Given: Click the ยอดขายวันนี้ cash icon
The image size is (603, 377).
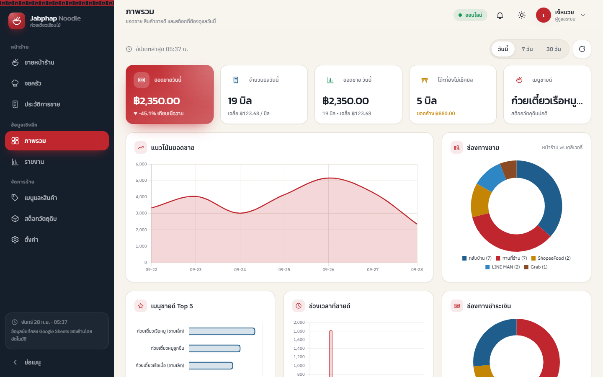Looking at the screenshot, I should pyautogui.click(x=142, y=80).
